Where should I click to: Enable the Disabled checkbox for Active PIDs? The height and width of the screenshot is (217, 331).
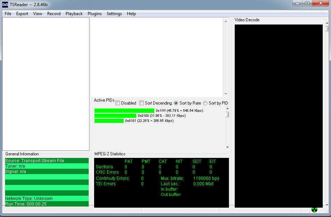(x=118, y=103)
